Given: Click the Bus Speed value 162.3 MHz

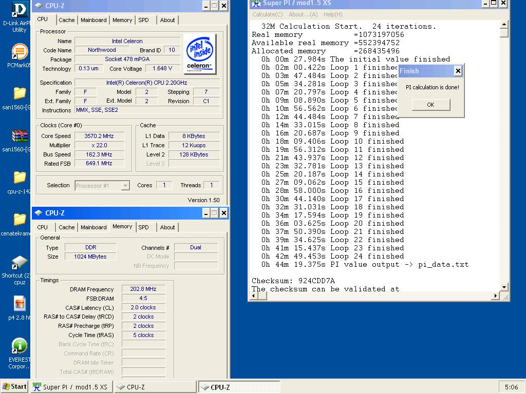Looking at the screenshot, I should pyautogui.click(x=99, y=154).
